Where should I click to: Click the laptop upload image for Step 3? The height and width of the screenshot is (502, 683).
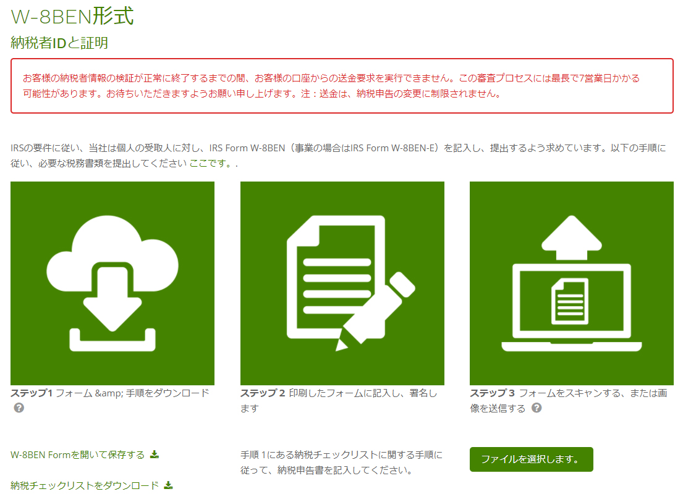572,283
